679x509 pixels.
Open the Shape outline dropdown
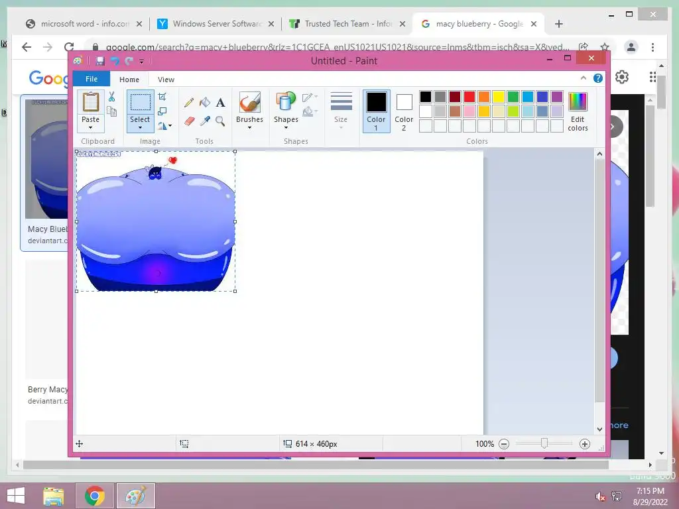click(310, 97)
